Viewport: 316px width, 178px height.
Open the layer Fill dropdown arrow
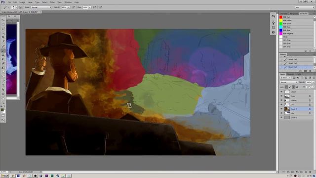(x=313, y=87)
